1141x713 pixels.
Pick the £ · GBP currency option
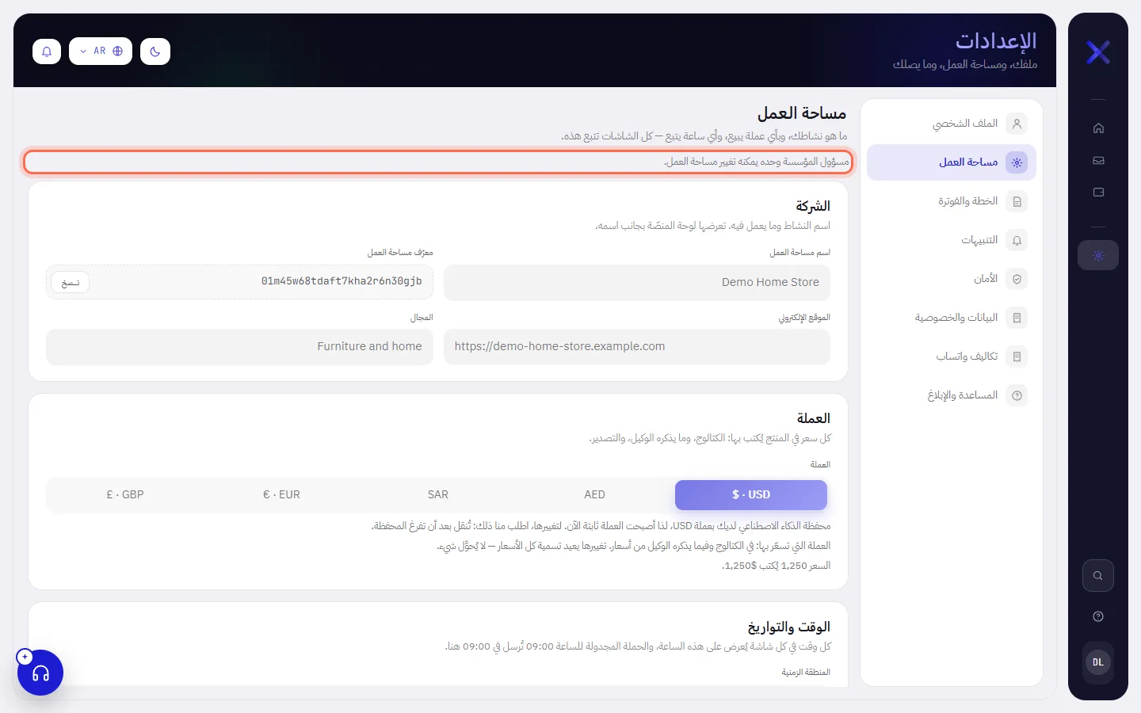click(x=125, y=495)
